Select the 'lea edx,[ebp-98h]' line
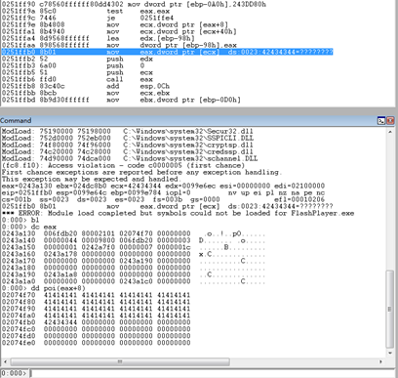398x378 pixels. pyautogui.click(x=99, y=38)
